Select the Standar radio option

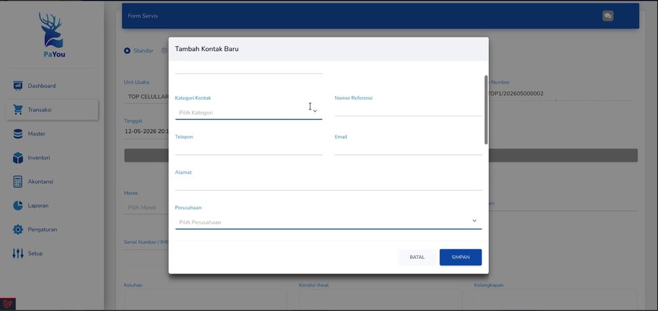click(x=127, y=51)
